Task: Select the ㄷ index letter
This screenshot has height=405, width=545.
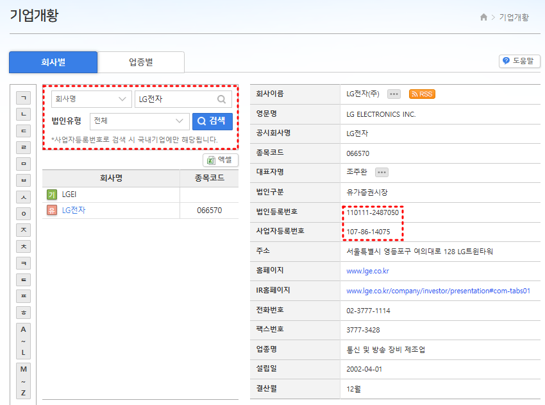Action: [24, 131]
